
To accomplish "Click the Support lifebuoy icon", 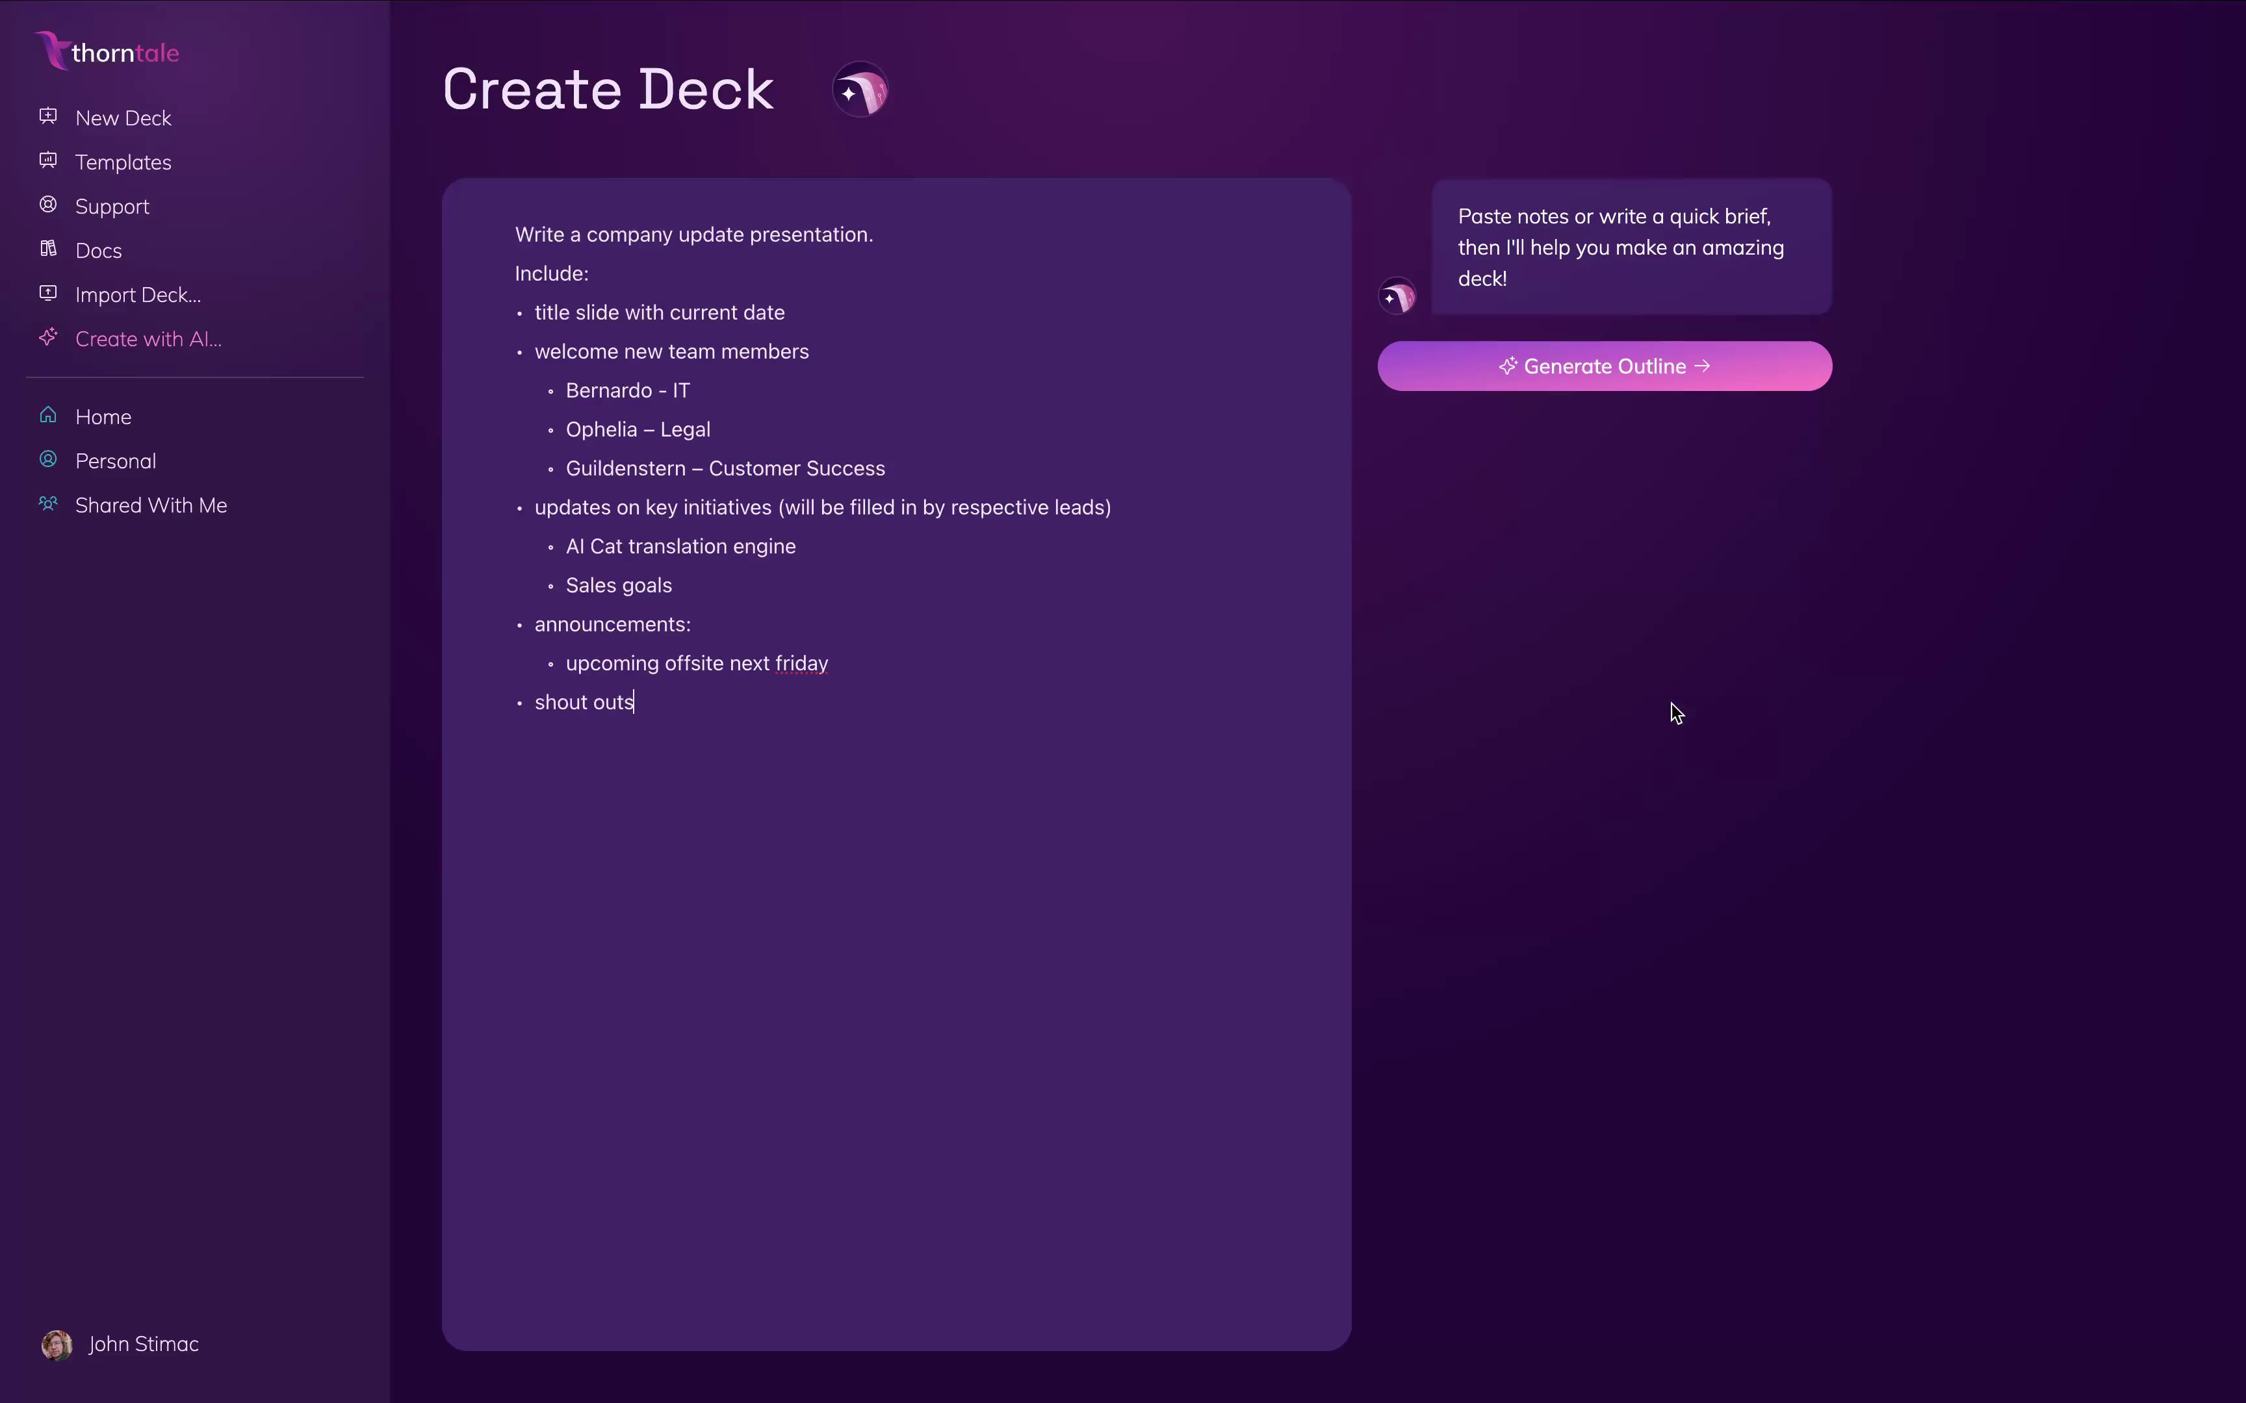I will pos(48,205).
